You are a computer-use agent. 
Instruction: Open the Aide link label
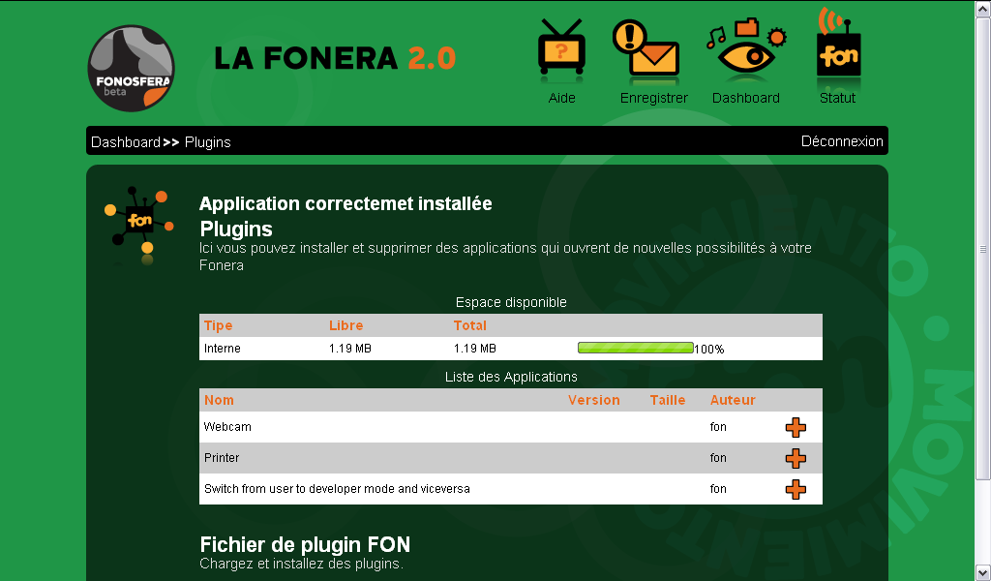(x=562, y=98)
